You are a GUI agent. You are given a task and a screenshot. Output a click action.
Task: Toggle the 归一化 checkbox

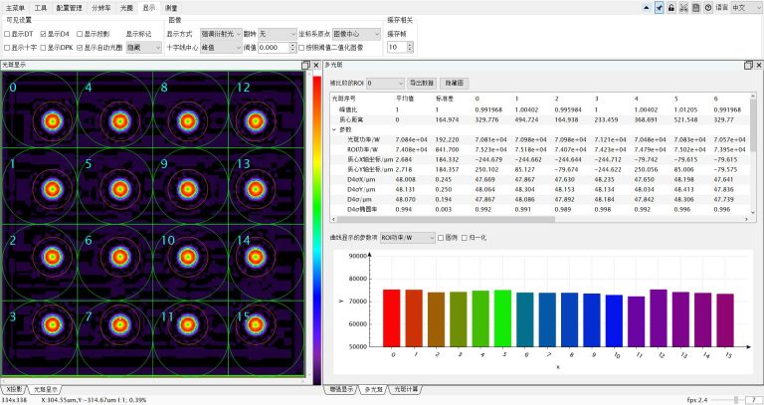[x=466, y=238]
